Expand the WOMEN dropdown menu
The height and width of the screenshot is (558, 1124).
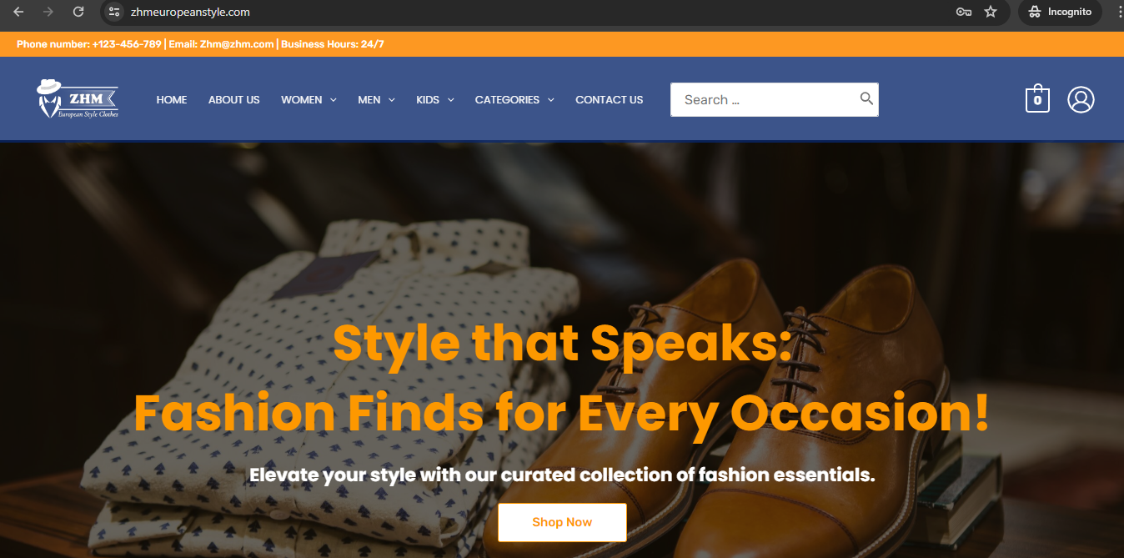click(309, 99)
